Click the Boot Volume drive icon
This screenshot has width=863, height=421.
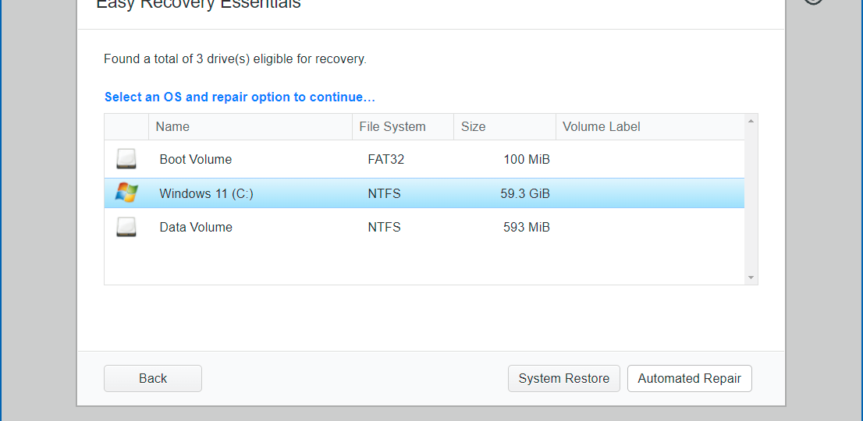click(126, 159)
